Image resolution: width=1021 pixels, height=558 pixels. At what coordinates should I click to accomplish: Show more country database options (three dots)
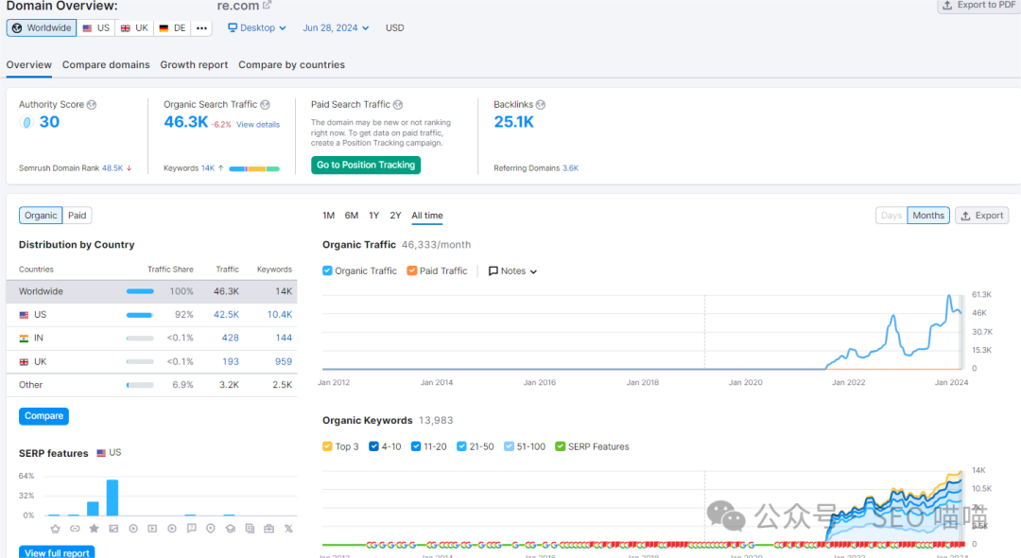click(x=201, y=28)
